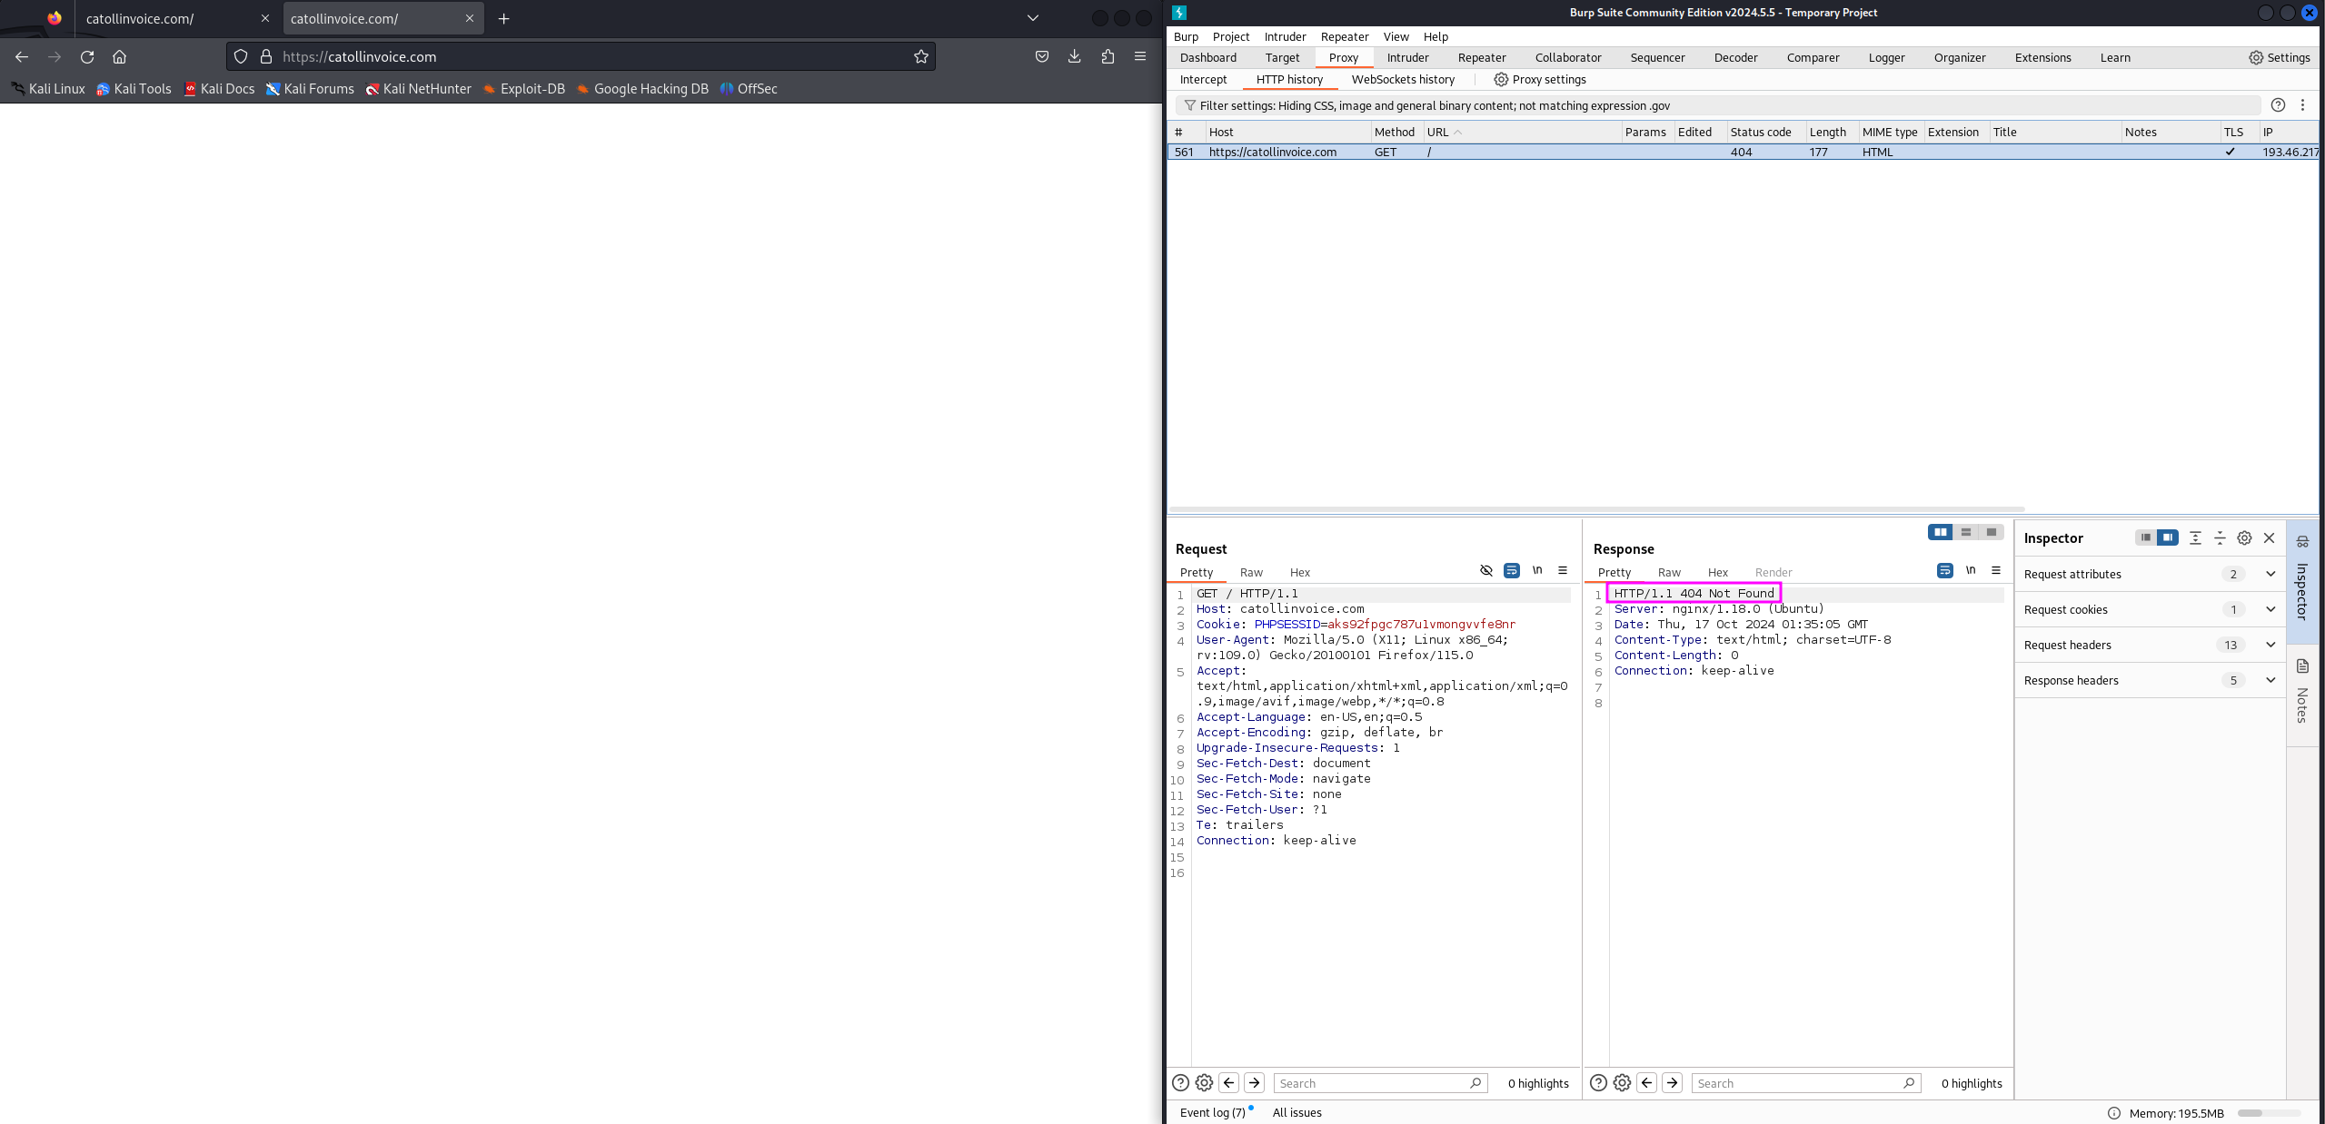Close the Inspector panel
The width and height of the screenshot is (2325, 1124).
[2269, 537]
